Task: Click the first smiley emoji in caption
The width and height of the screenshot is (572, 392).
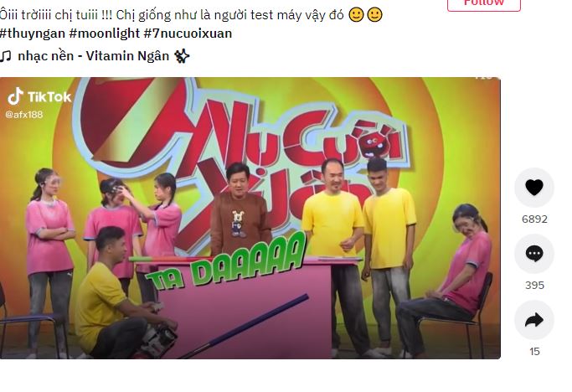Action: point(356,15)
